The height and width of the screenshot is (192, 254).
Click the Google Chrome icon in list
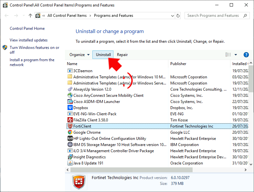point(70,132)
